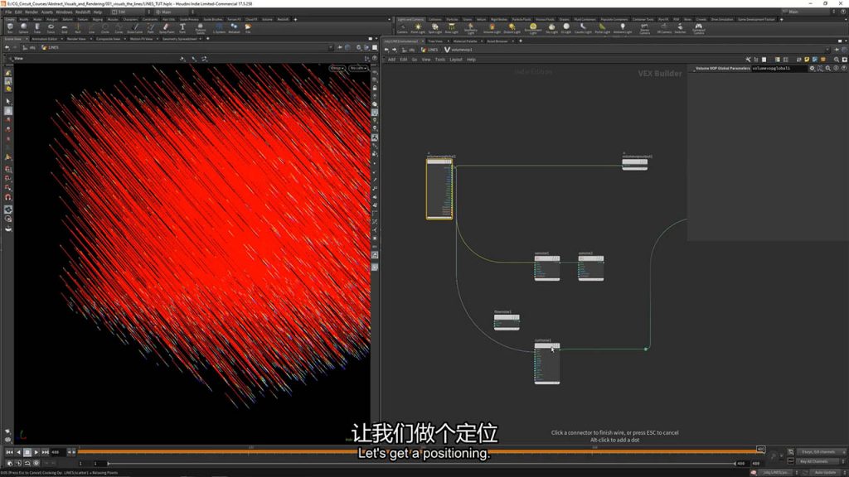Expand scene view path dropdown arrow
The width and height of the screenshot is (849, 477).
(331, 47)
